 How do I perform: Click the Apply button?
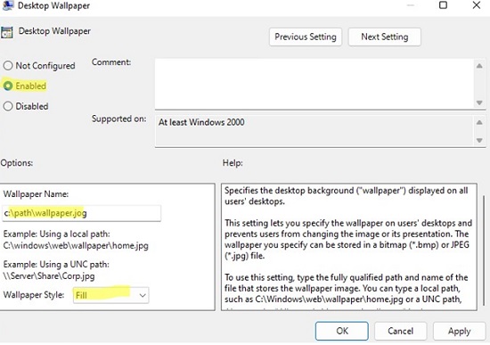click(x=459, y=331)
